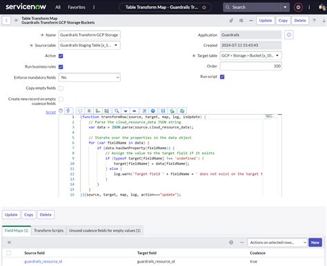Open blue circle help icon in script toolbar

(x=153, y=111)
